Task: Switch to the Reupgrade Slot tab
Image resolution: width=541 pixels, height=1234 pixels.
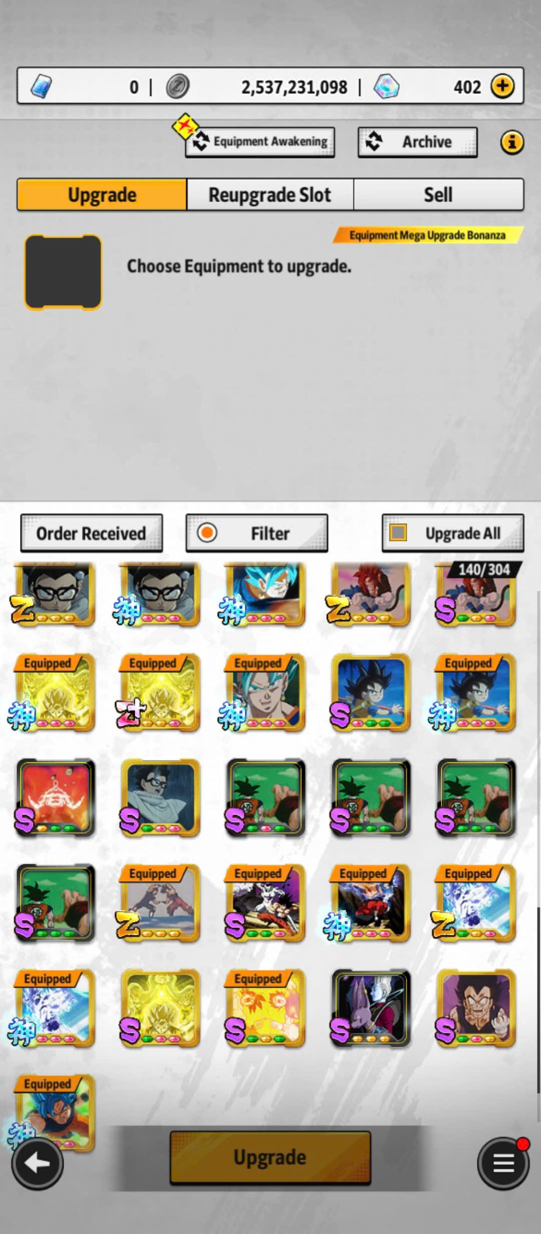Action: pos(270,194)
